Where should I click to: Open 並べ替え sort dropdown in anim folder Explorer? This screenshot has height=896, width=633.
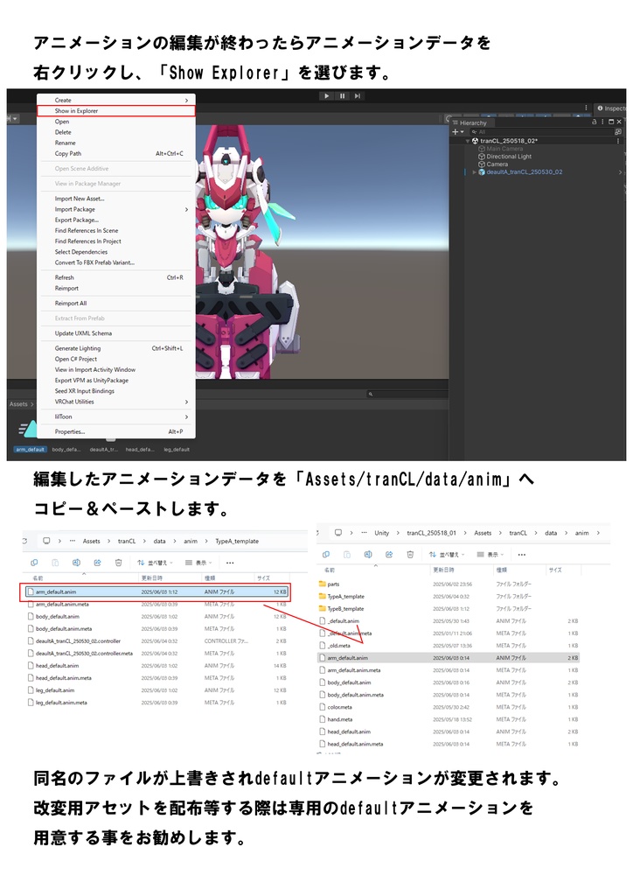445,555
